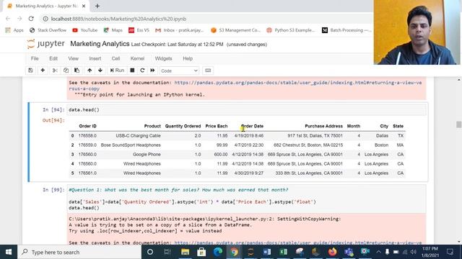Open Microsoft Store from the taskbar
This screenshot has height=259, width=462.
201,252
